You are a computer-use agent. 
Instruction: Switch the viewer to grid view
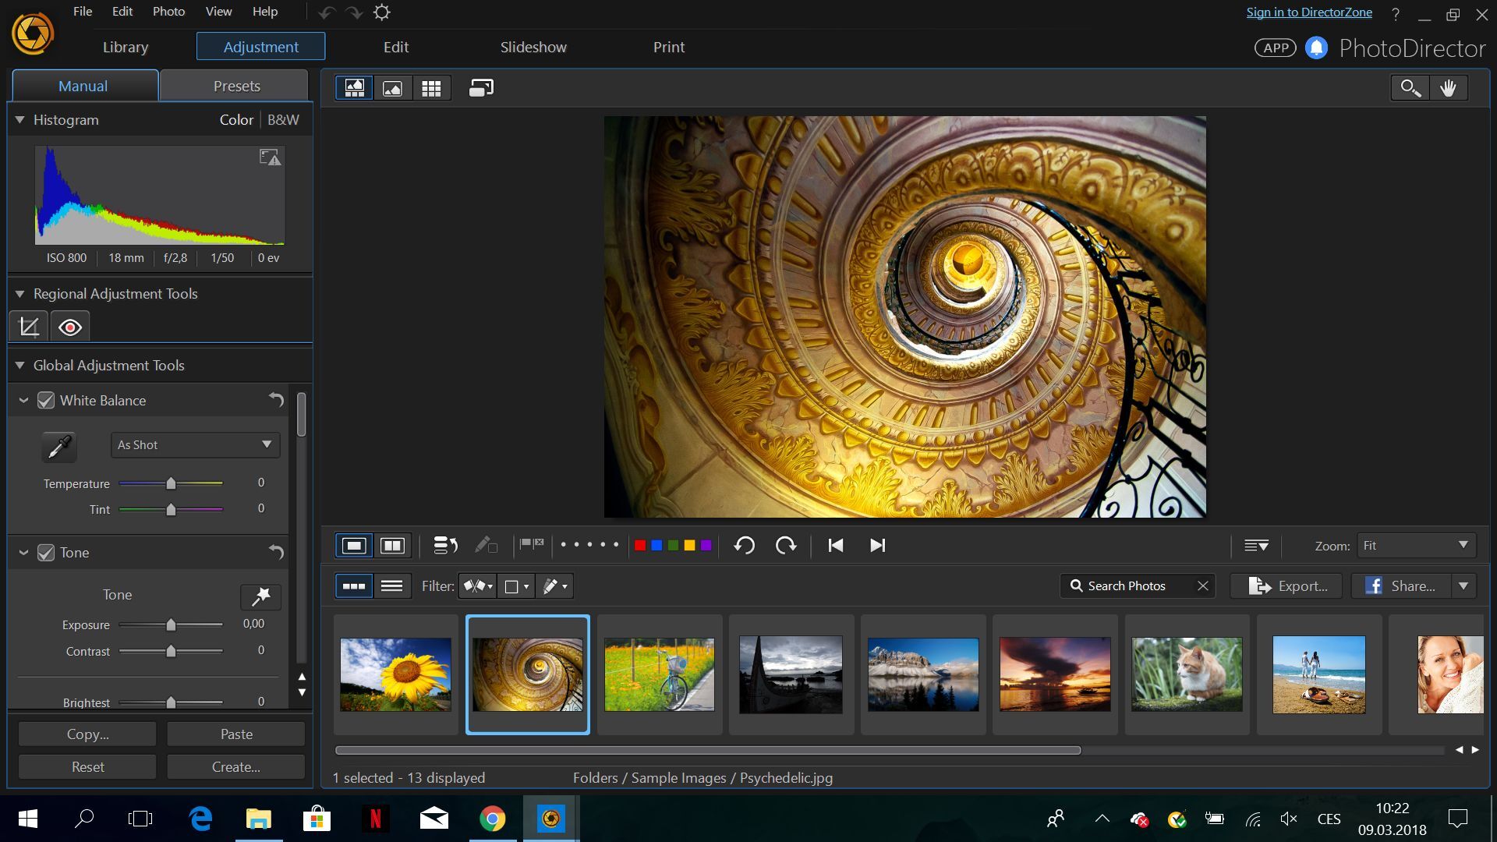(433, 87)
